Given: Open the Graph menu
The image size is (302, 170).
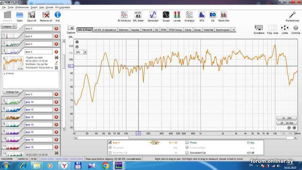Looking at the screenshot, I should 34,7.
